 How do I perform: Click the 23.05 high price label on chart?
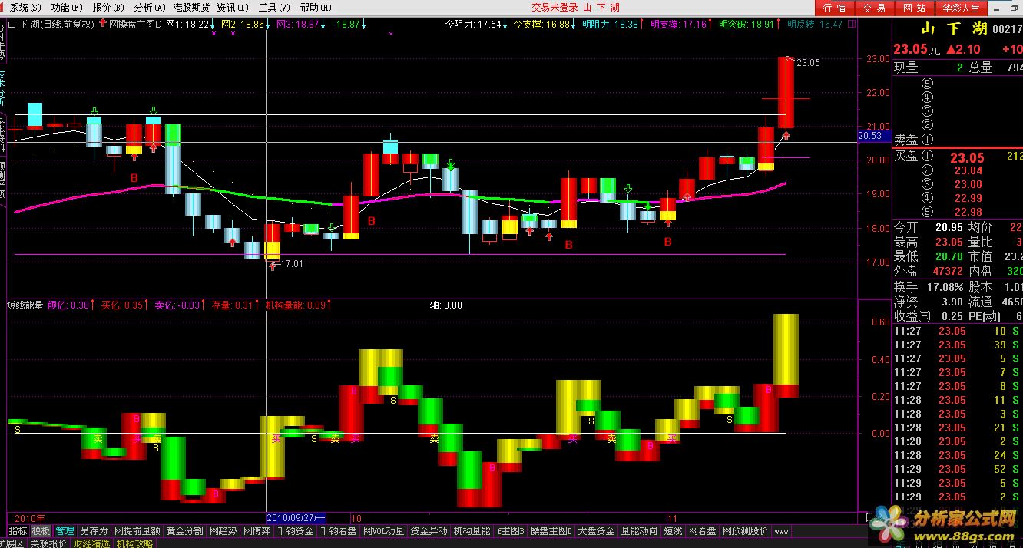807,63
